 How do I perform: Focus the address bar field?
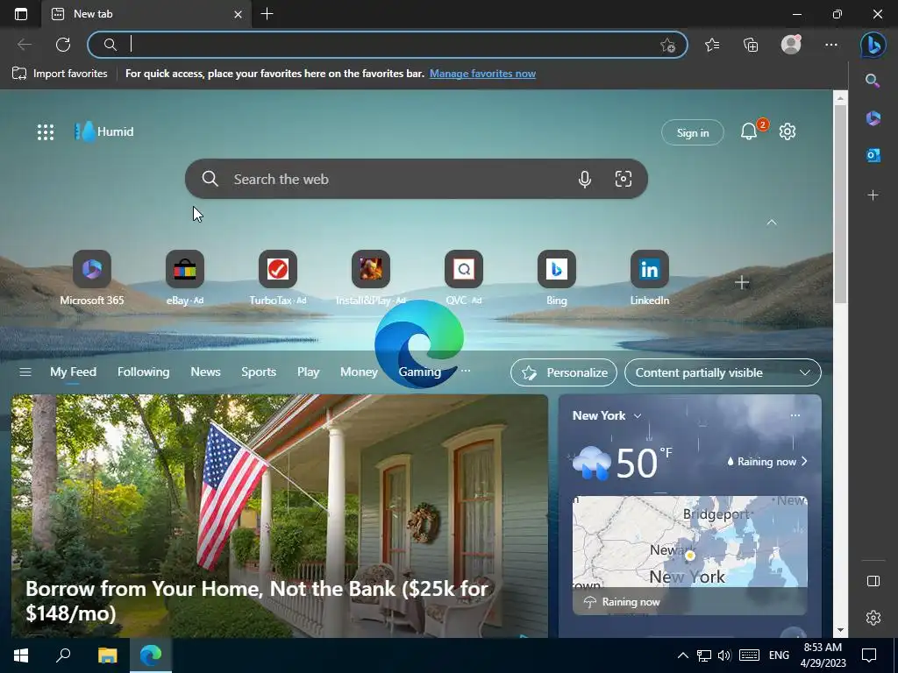click(387, 45)
